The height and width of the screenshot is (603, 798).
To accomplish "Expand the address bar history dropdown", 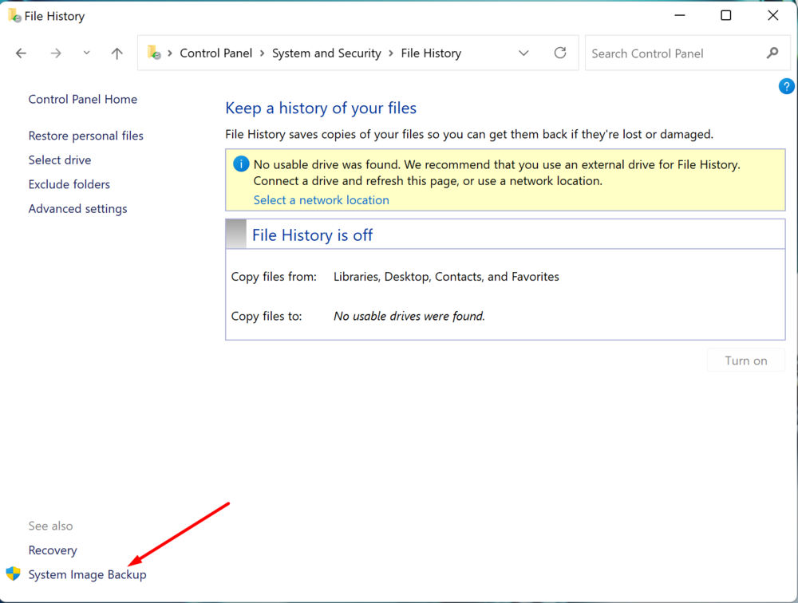I will [x=523, y=53].
